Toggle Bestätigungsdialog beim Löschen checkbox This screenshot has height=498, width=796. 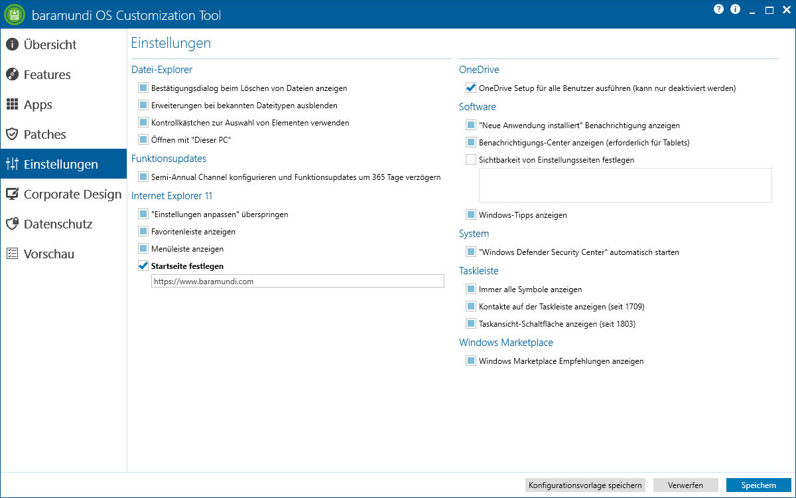(143, 88)
